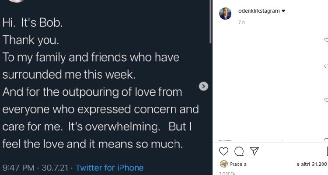Like the post with the heart icon

pyautogui.click(x=223, y=151)
